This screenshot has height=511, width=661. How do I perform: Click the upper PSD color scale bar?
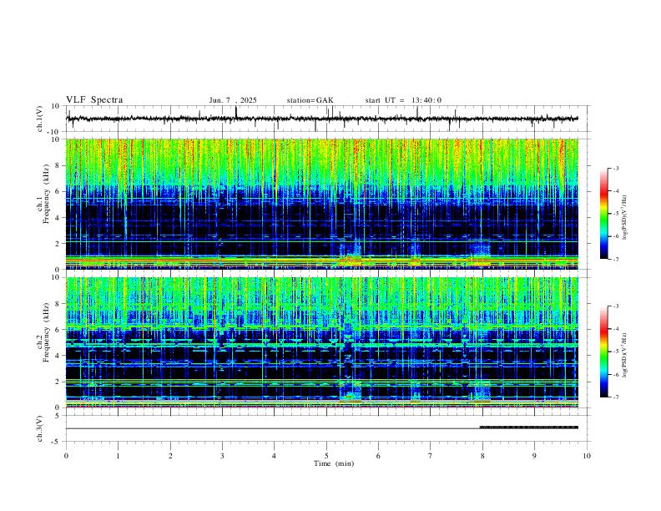[603, 214]
